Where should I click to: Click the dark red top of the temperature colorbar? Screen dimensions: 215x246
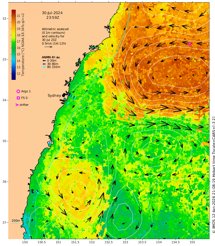click(x=14, y=11)
